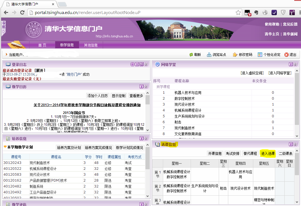Click the 浏览站点 site map icon
This screenshot has width=301, height=206.
pos(209,55)
